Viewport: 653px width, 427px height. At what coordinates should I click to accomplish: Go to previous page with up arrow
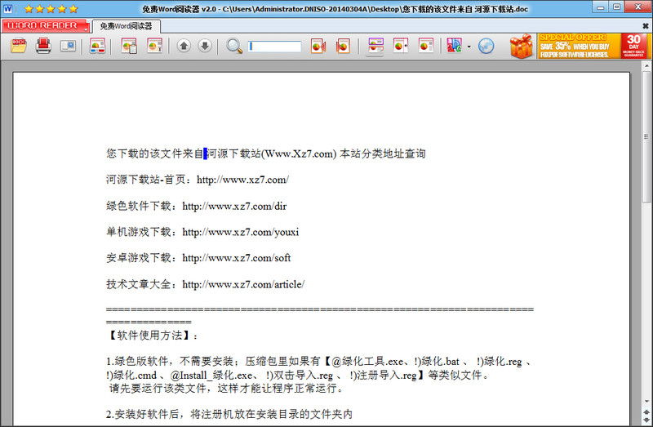coord(184,46)
